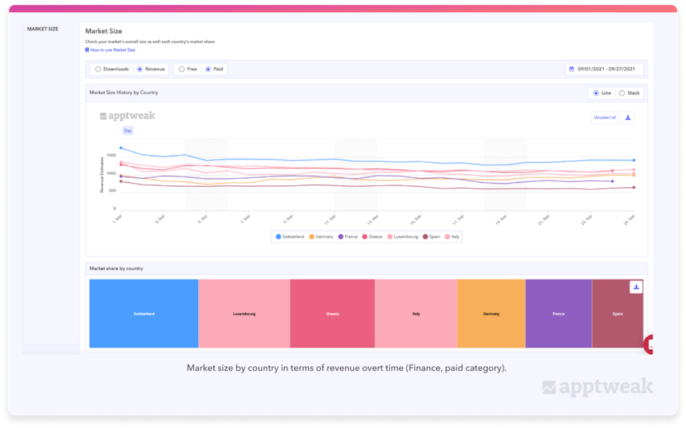Click the Greece block in market share treemap

332,314
